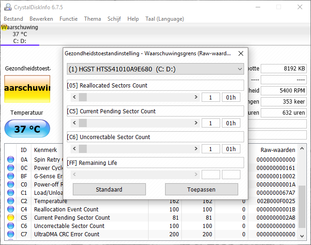Click blue status orb for Uncorrectable Sector Count row
311x245 pixels.
[x=11, y=226]
